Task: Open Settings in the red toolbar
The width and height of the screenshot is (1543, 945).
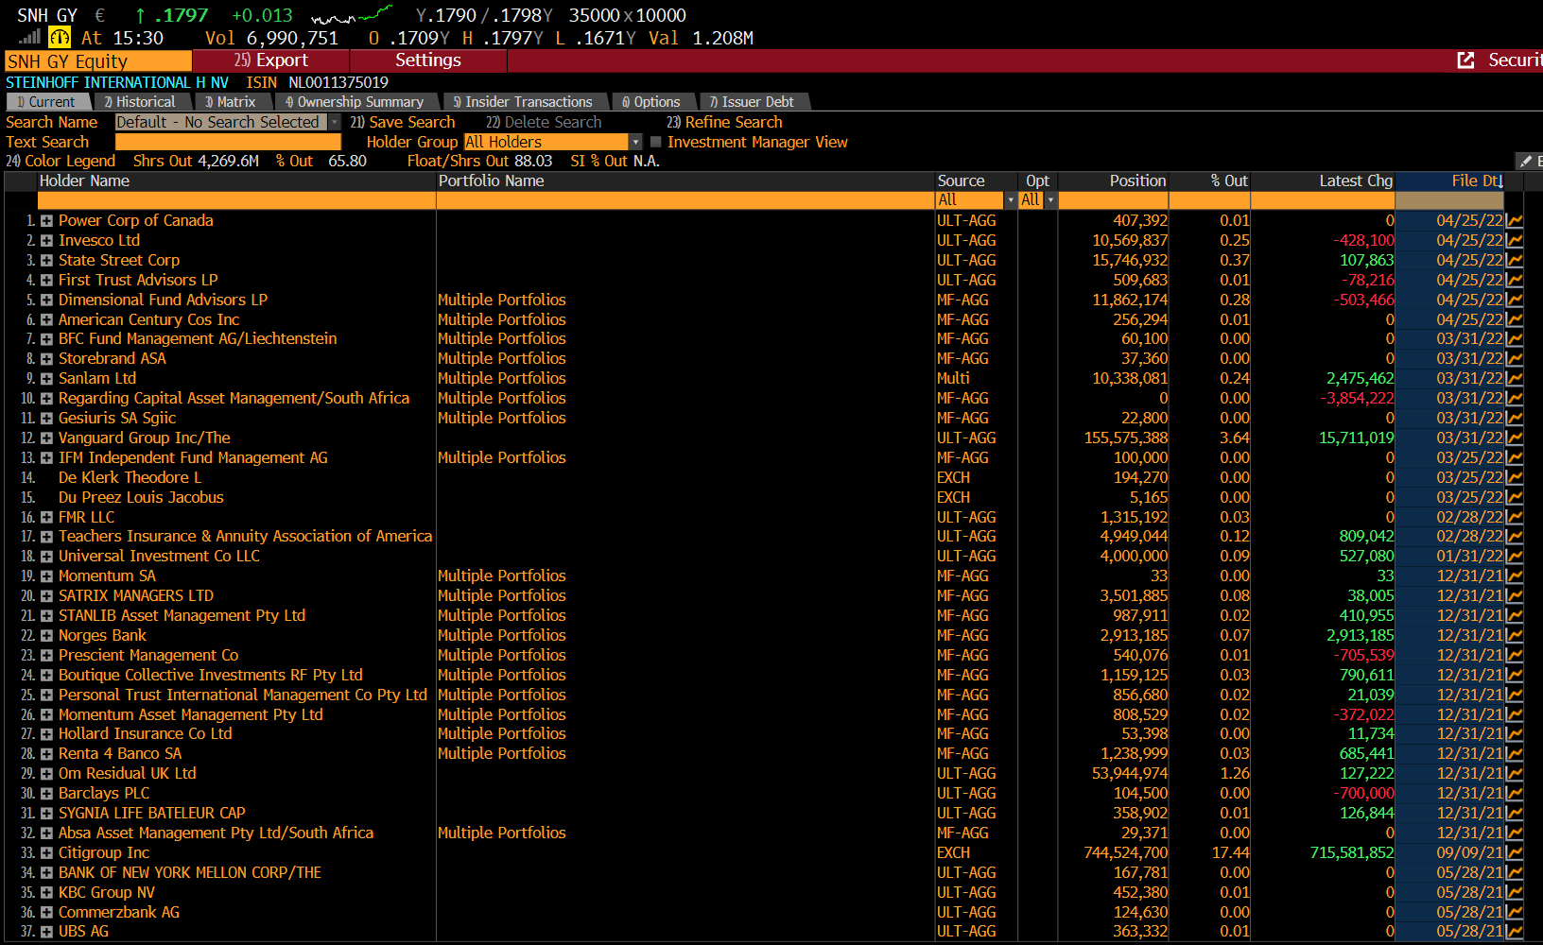Action: point(428,60)
